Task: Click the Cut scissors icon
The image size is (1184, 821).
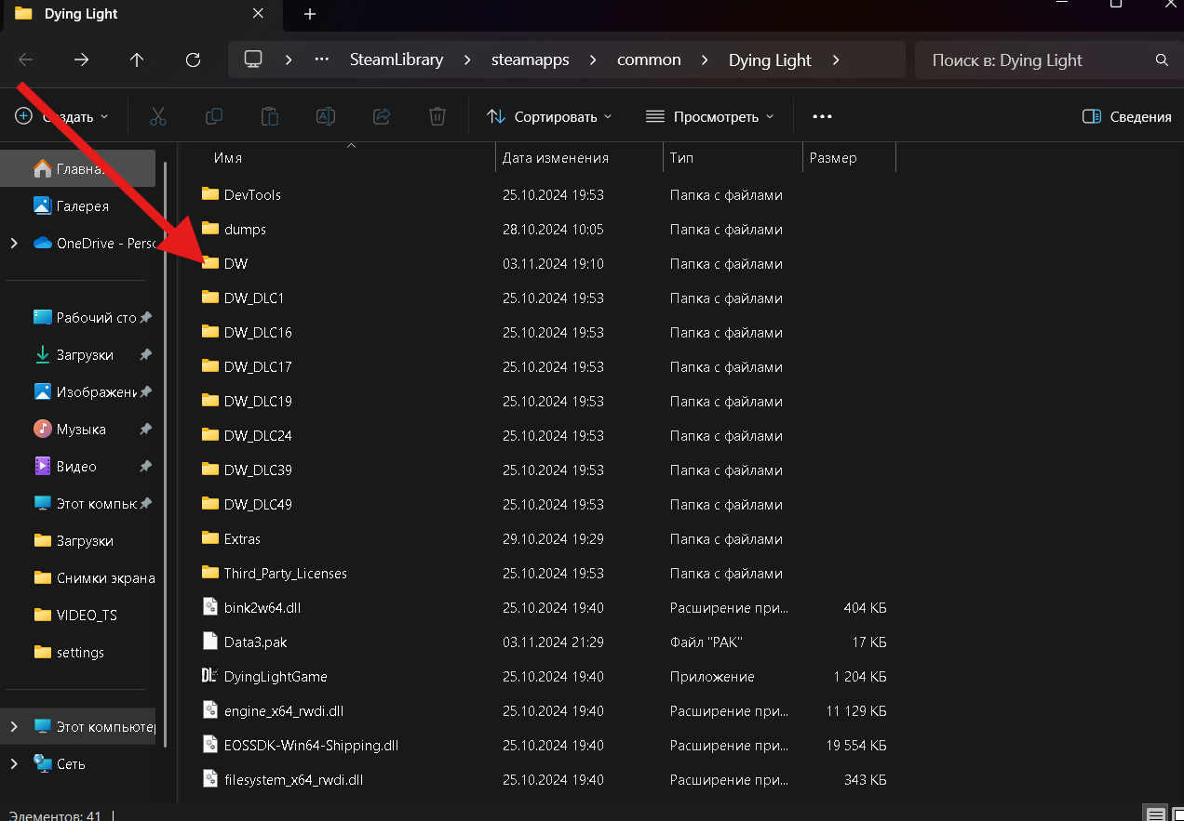Action: coord(158,116)
